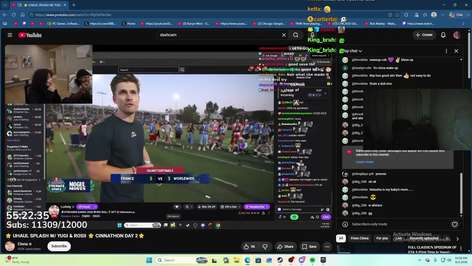Submit the YouTube search with magnifier icon
This screenshot has height=266, width=472.
tap(296, 35)
